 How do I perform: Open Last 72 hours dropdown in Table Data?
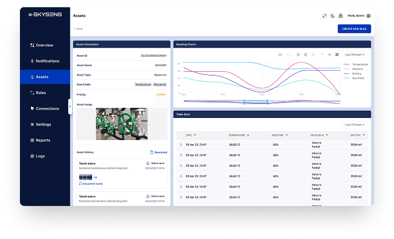pos(355,125)
